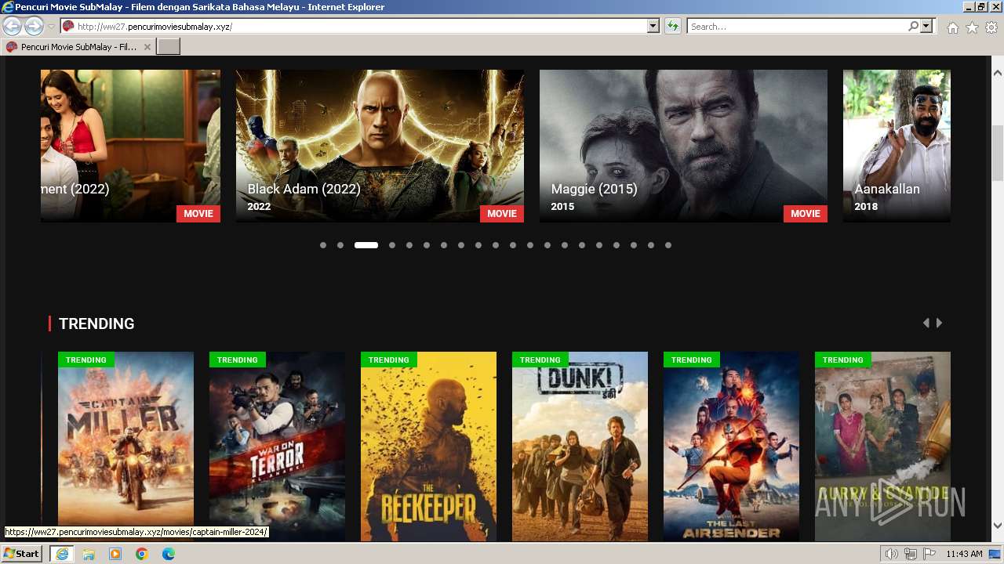Select the Pencuri Movie SubMalay tab

[78, 47]
